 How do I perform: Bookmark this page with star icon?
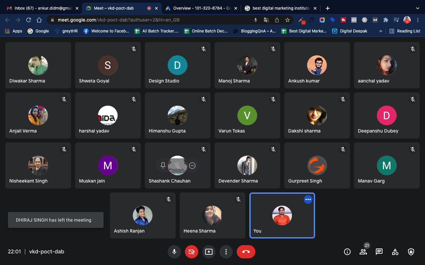288,20
